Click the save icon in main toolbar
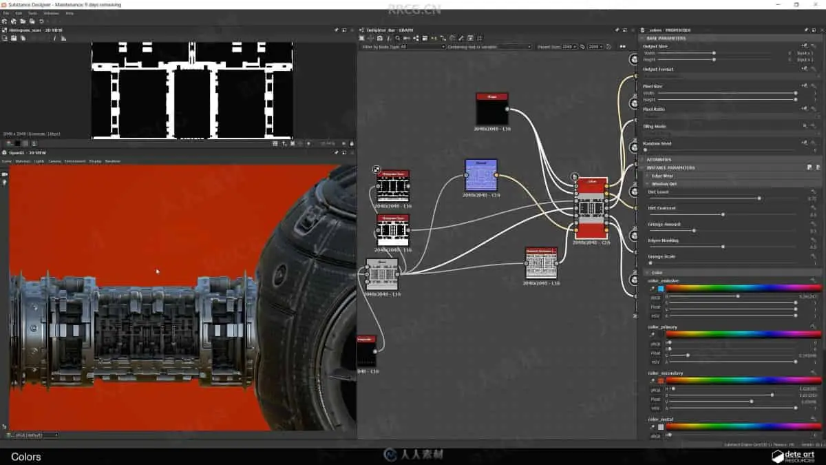Screen dimensions: 826x465 pyautogui.click(x=32, y=21)
